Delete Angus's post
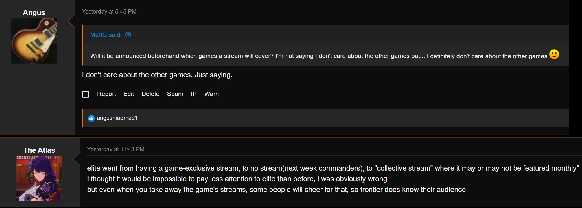 pos(150,94)
